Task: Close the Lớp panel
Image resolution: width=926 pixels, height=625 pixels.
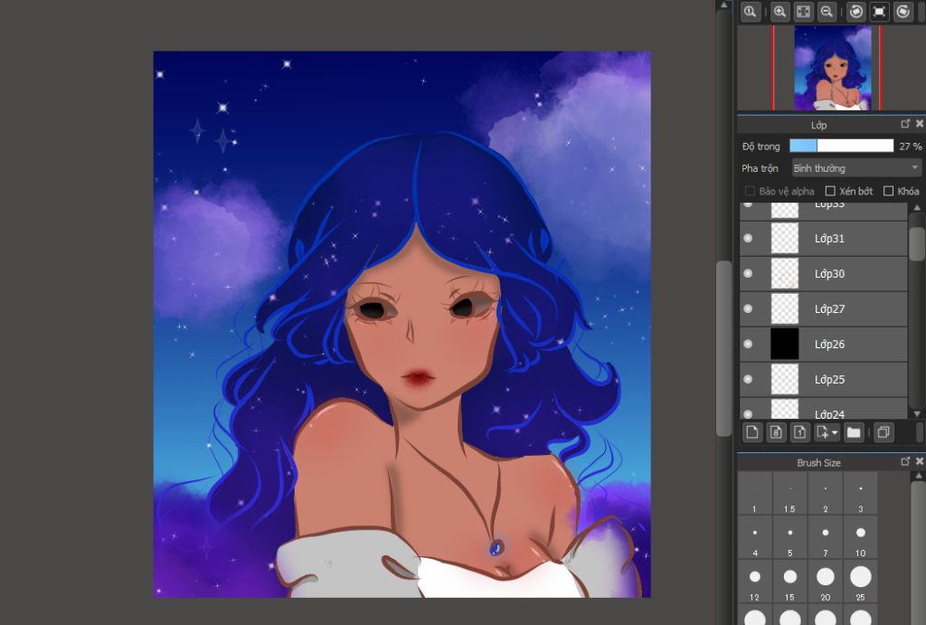Action: (x=920, y=124)
